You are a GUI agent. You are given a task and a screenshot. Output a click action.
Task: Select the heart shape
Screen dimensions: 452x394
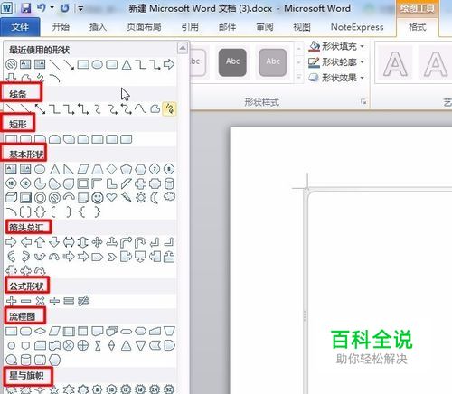pyautogui.click(x=111, y=198)
